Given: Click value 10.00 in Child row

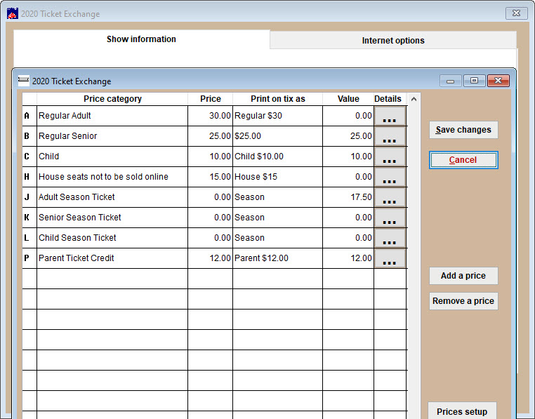Looking at the screenshot, I should point(348,157).
